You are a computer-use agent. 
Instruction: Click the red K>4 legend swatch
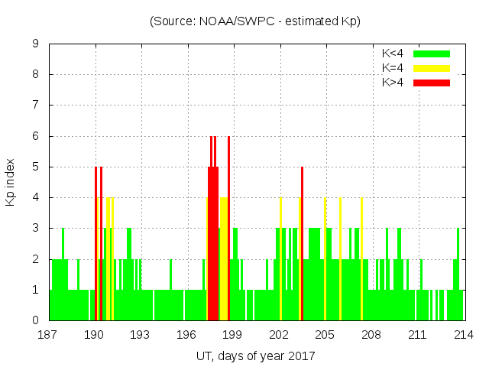pos(431,83)
